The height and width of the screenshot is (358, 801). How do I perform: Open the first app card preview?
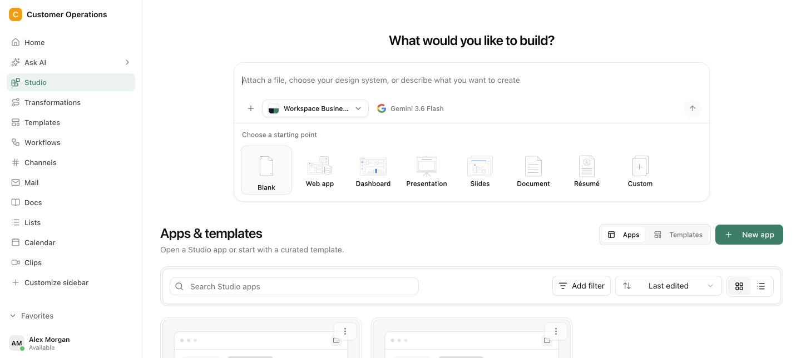click(261, 339)
